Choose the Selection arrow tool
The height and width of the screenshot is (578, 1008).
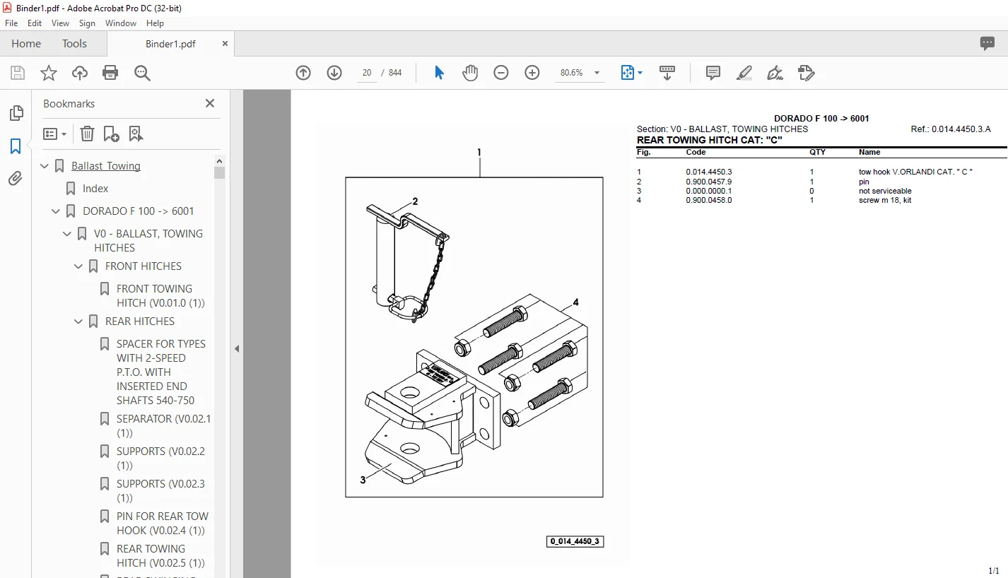pos(439,73)
